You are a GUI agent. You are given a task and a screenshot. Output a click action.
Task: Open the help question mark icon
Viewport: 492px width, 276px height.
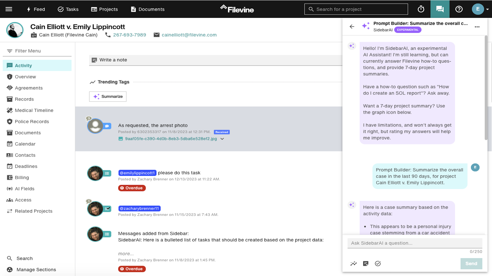pos(459,9)
